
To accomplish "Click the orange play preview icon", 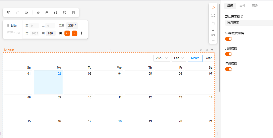I will [x=213, y=7].
